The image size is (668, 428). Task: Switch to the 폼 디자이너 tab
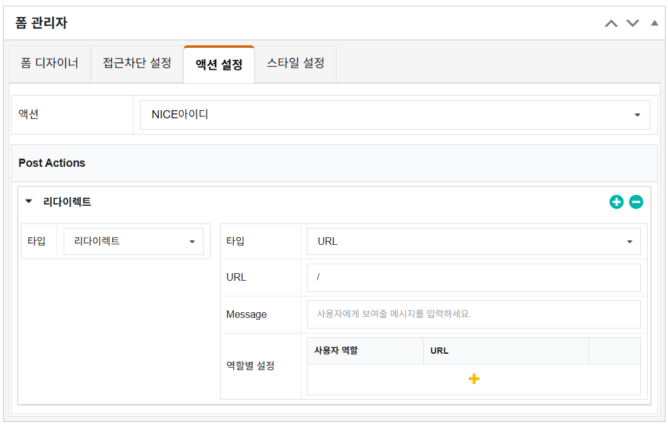click(x=50, y=64)
